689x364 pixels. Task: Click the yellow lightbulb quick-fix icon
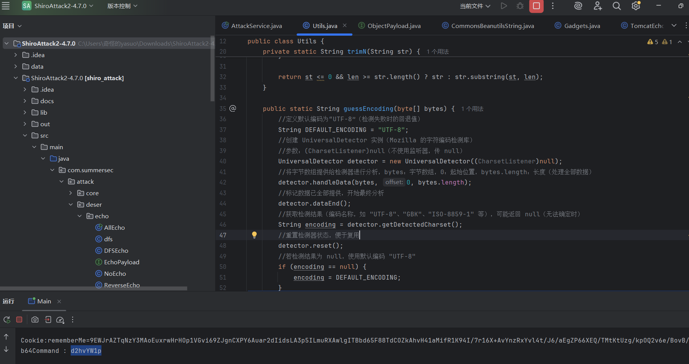(254, 235)
